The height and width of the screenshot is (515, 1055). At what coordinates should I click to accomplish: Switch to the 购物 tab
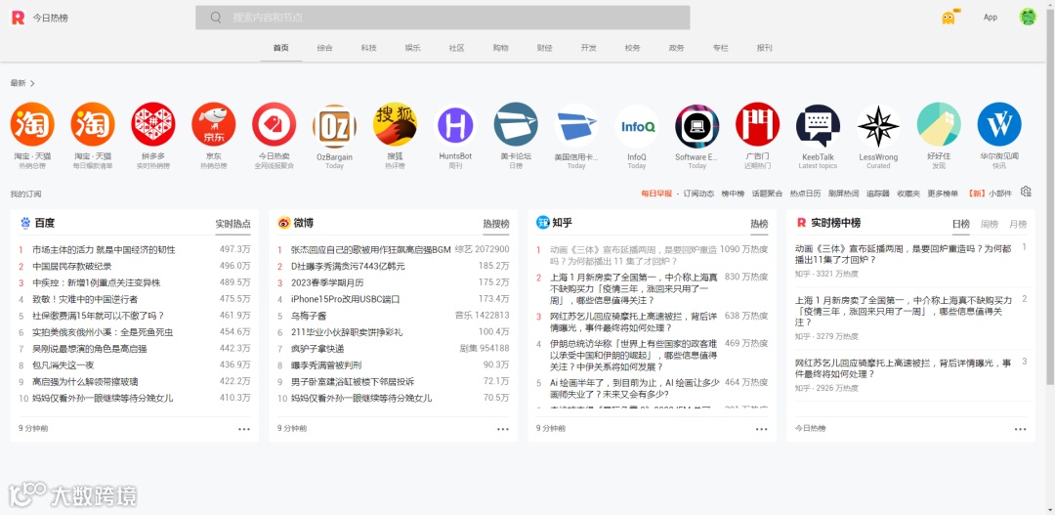coord(500,48)
